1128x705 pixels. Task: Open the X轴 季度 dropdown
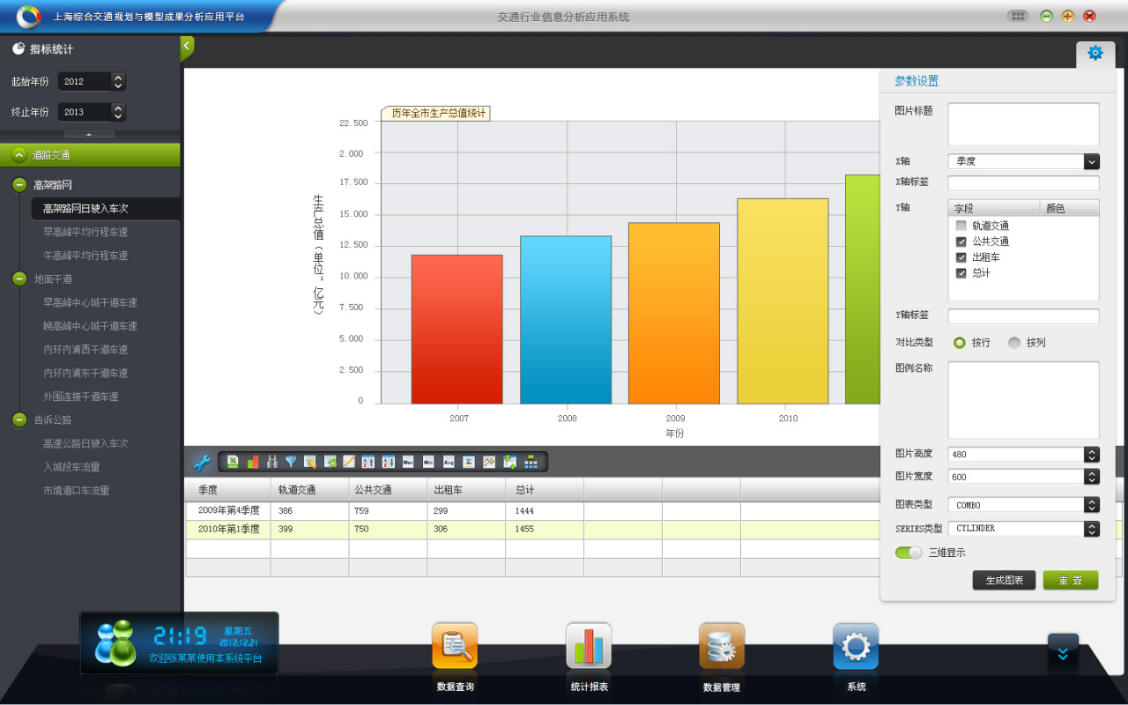point(1091,161)
